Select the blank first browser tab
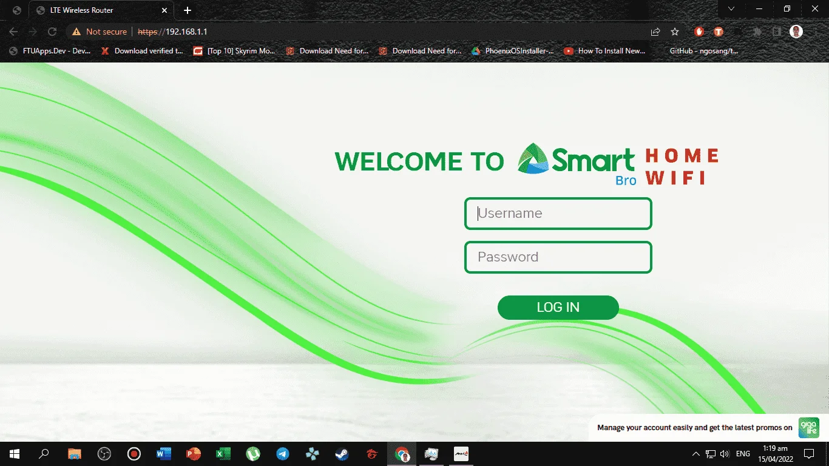829x466 pixels. point(16,10)
